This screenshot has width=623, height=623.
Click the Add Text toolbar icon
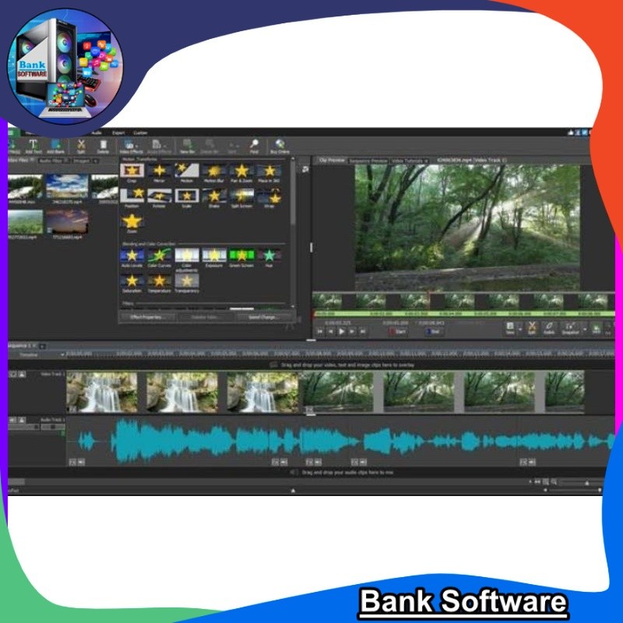33,146
